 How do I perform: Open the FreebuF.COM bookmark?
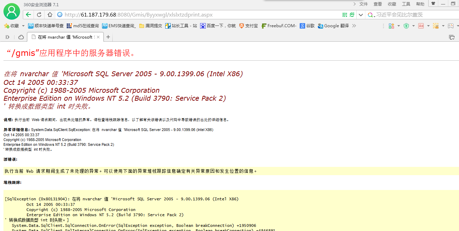click(279, 26)
